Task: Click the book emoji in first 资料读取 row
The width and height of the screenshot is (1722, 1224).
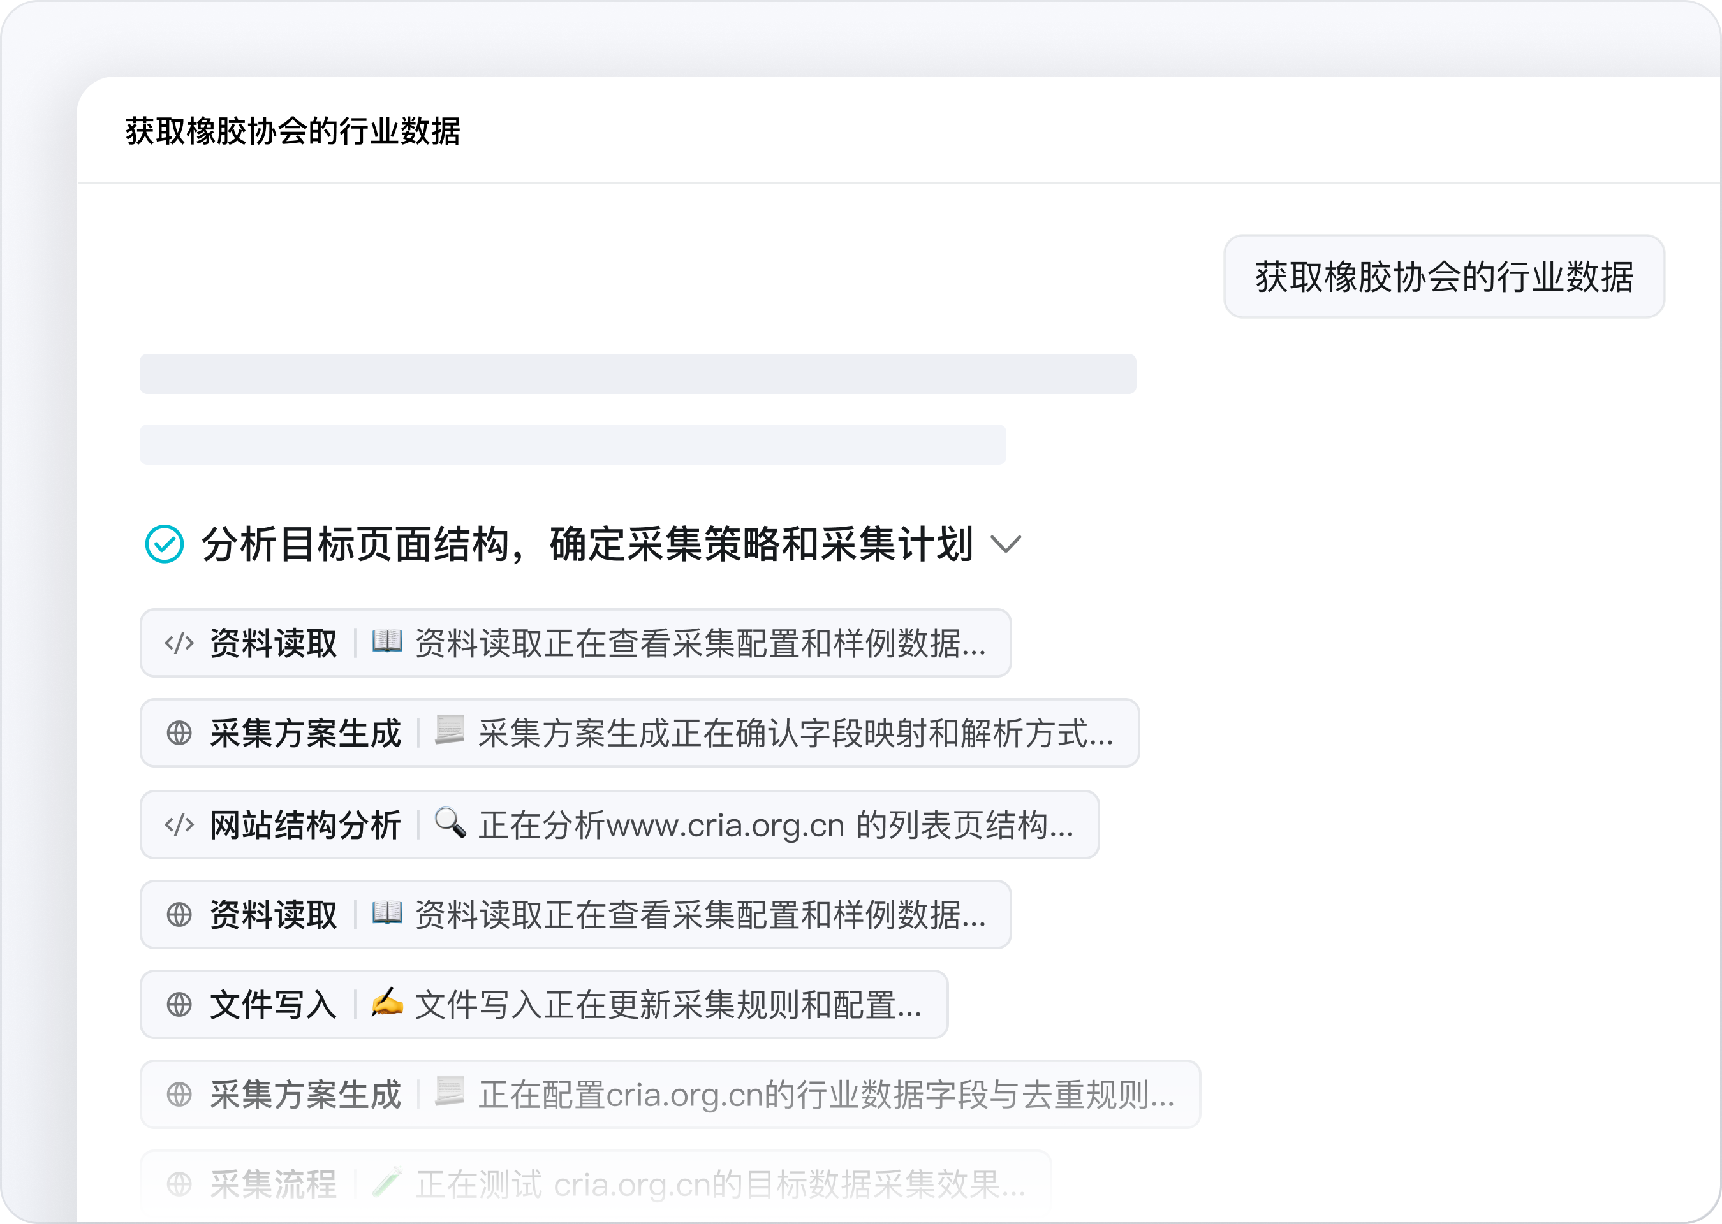Action: [388, 642]
